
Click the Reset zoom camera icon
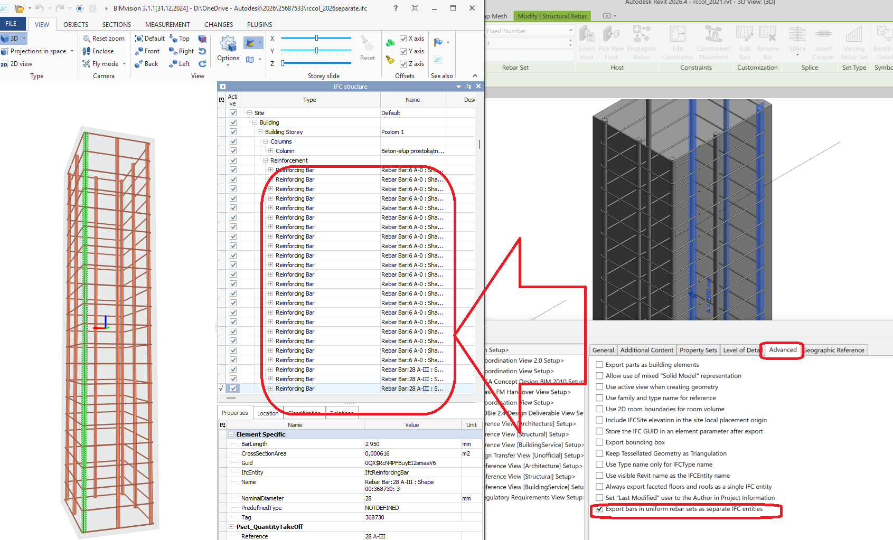point(87,39)
